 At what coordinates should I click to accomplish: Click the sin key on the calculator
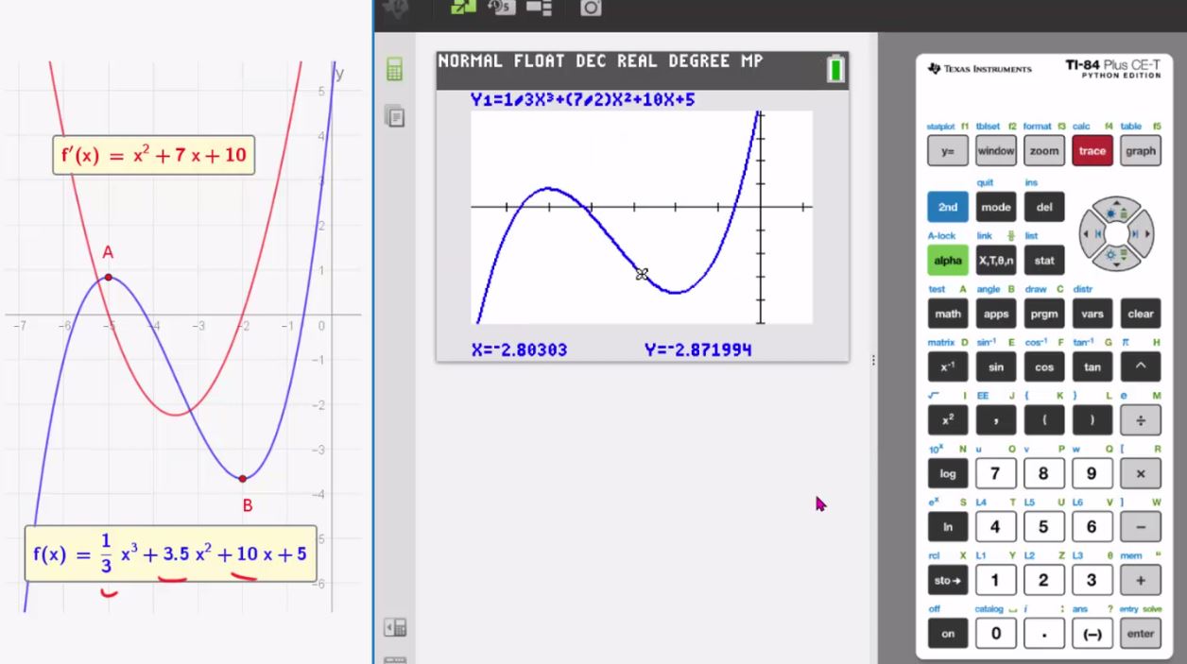tap(996, 366)
